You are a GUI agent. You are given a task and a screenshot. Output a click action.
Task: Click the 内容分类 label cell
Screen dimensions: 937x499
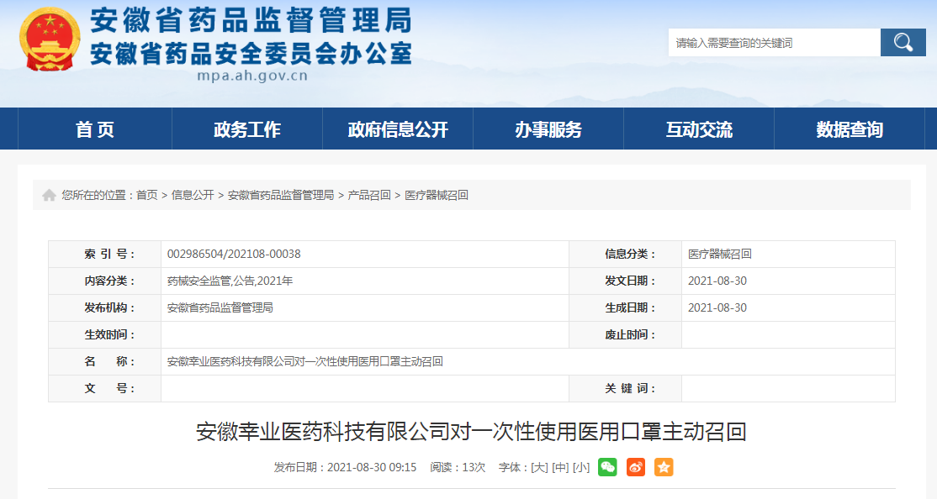point(104,281)
